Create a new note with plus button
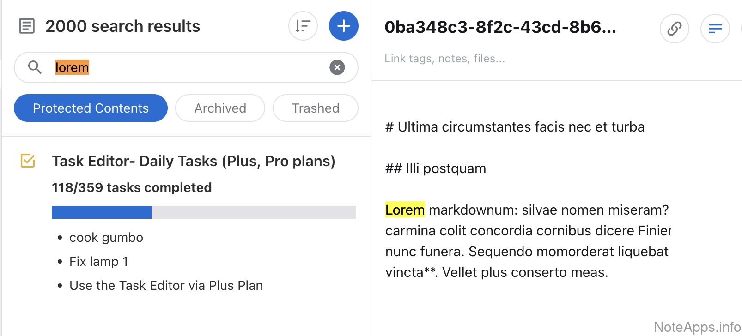 click(x=343, y=26)
